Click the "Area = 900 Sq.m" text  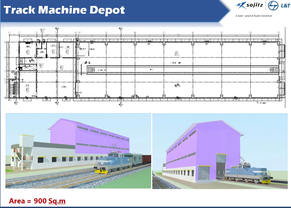point(37,201)
